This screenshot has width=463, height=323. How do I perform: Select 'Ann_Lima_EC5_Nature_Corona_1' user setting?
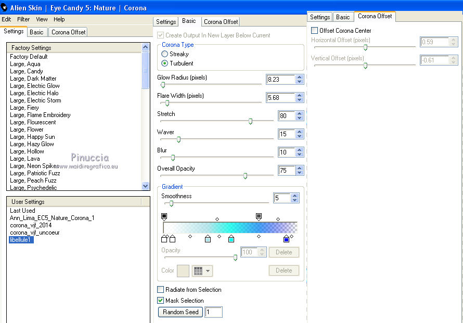pos(52,218)
